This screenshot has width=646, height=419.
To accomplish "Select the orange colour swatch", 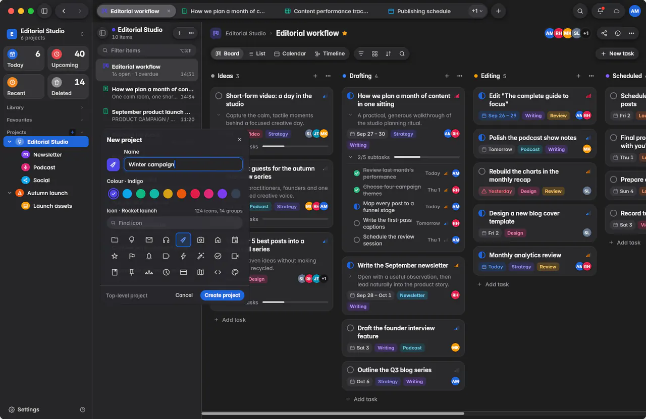I will tap(182, 194).
